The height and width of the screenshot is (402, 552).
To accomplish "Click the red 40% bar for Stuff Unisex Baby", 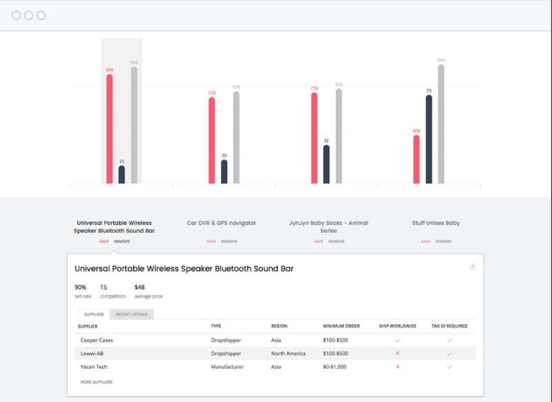I will [x=417, y=160].
